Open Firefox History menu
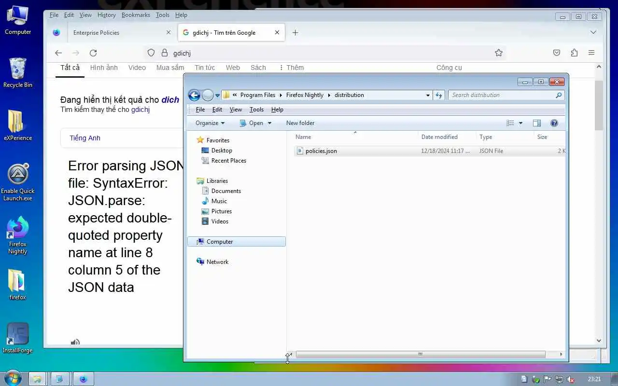 pos(107,15)
